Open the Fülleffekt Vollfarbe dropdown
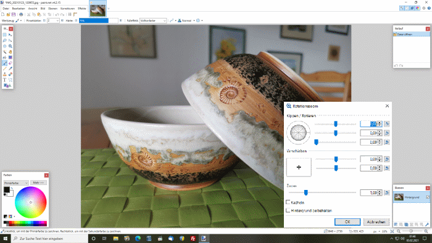 tap(153, 20)
